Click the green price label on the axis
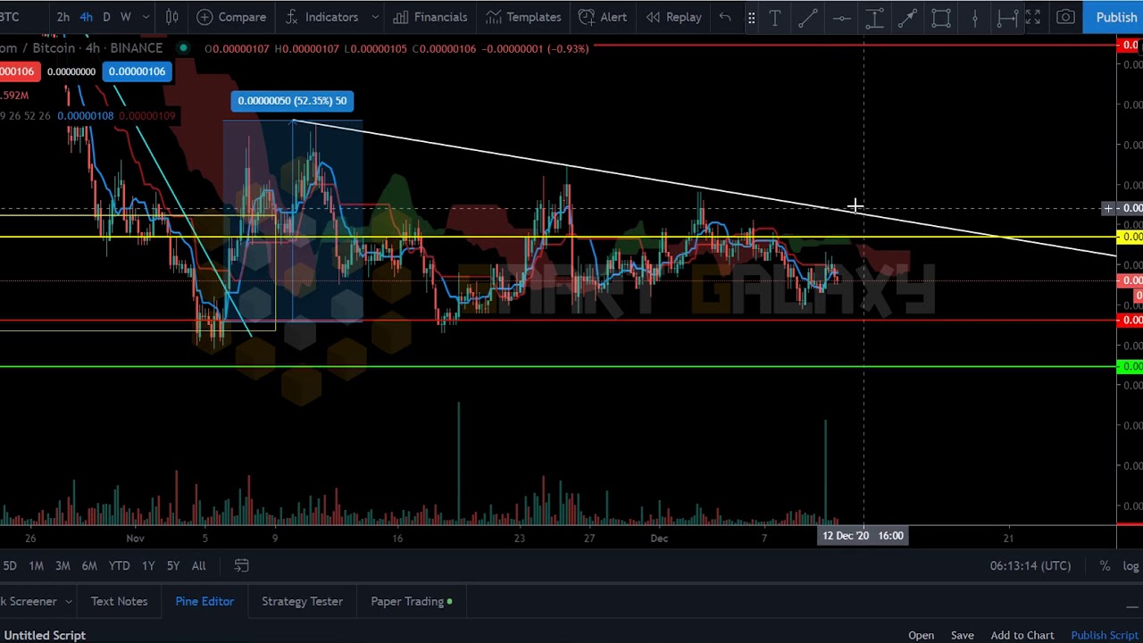Viewport: 1143px width, 643px height. pos(1130,366)
